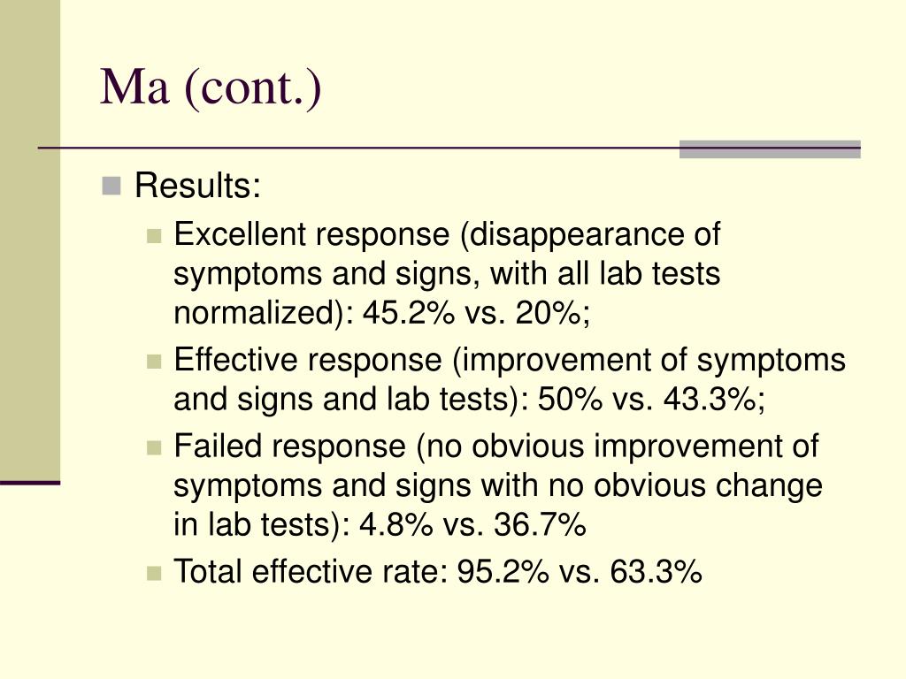Screen dimensions: 906x679
Task: Click the 'Excellent response' text line
Action: [447, 235]
